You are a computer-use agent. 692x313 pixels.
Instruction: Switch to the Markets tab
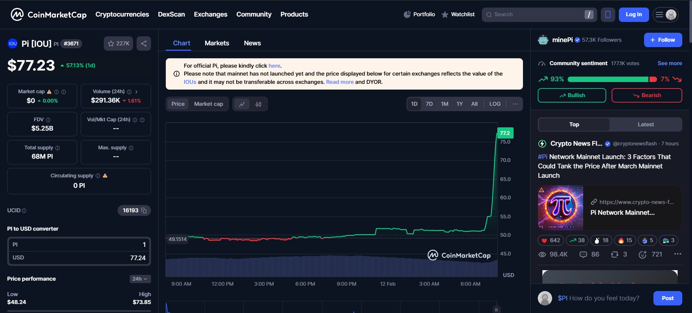click(x=217, y=43)
